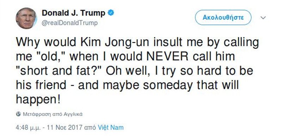This screenshot has height=136, width=282.
Task: Click the Ακολουθήστε follow button
Action: point(223,18)
